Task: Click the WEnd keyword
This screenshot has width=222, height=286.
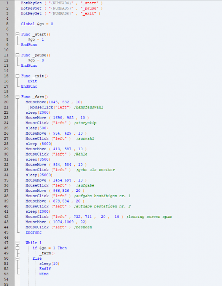Action: 44,274
